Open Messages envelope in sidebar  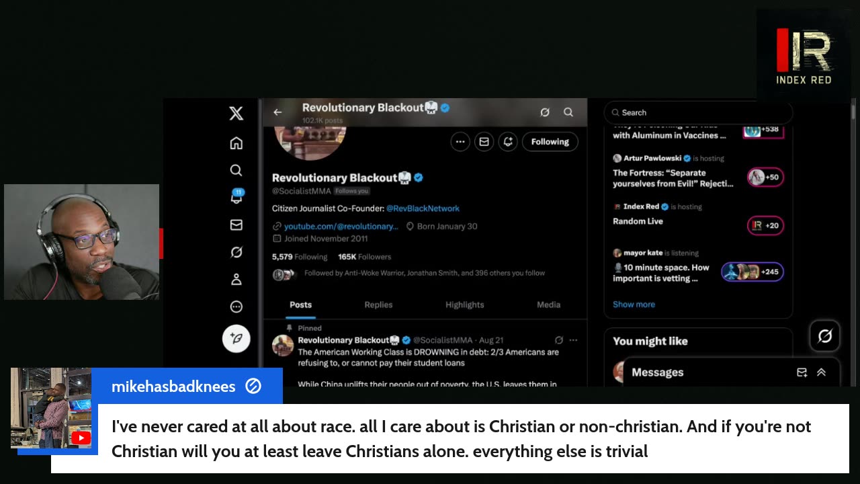click(x=236, y=225)
